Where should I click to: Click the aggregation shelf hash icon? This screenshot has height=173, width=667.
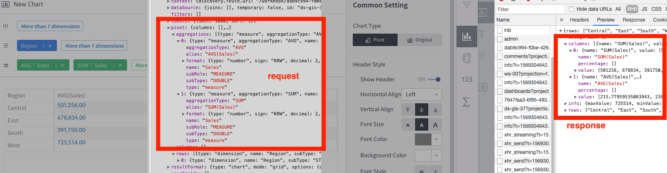(x=6, y=65)
